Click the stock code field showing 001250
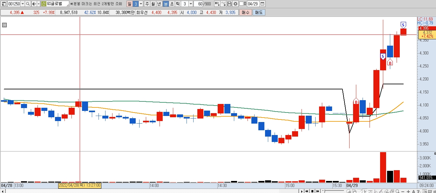The height and width of the screenshot is (193, 436). tap(14, 4)
